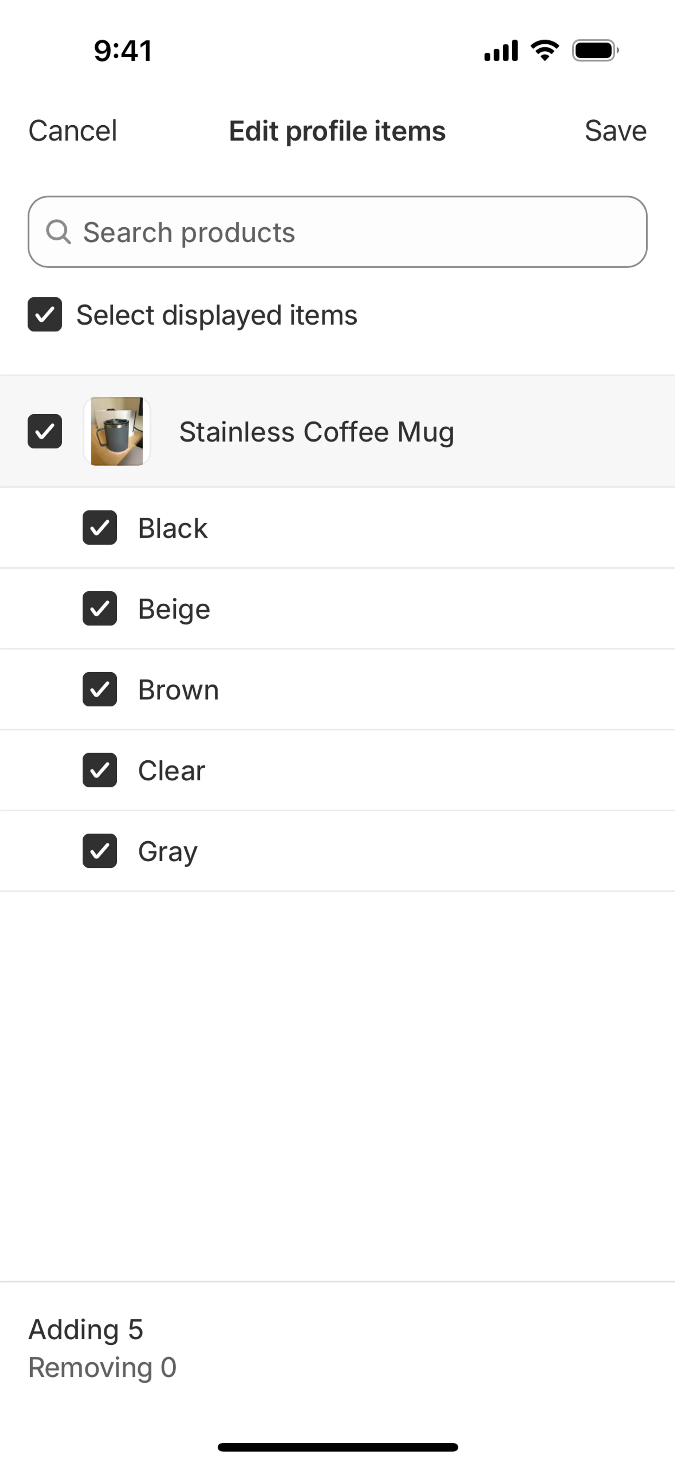This screenshot has width=675, height=1465.
Task: Untick the Brown variant checkbox
Action: [x=100, y=689]
